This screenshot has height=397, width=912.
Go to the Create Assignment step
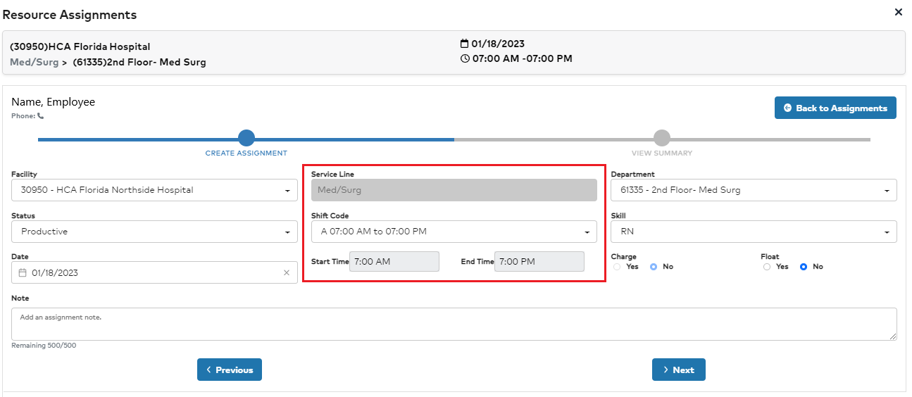click(246, 139)
